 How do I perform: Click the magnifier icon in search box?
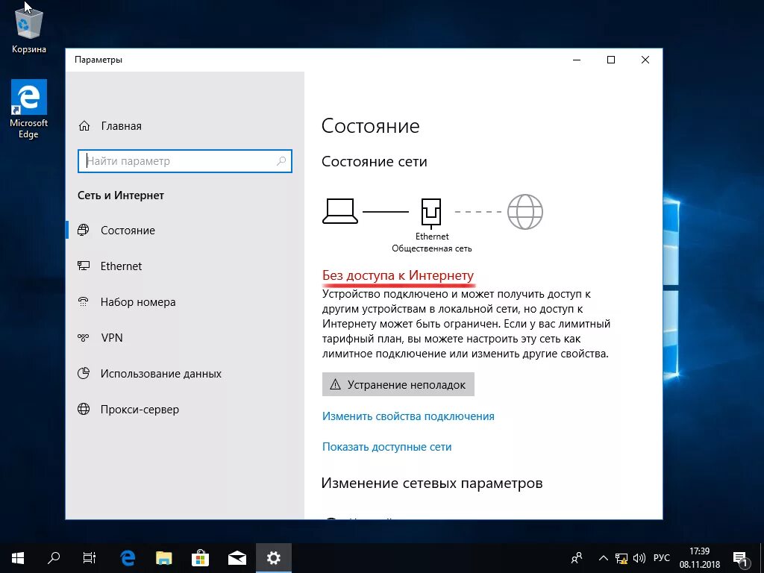coord(281,161)
